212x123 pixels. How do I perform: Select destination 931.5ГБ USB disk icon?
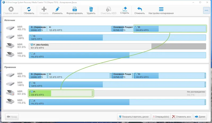coord(10,93)
